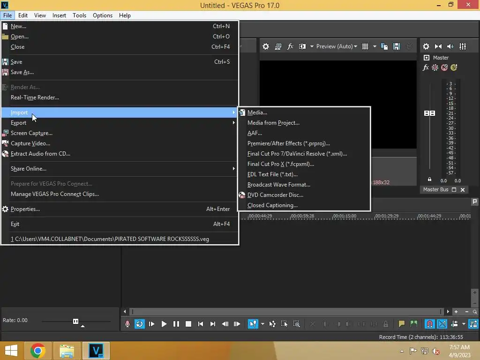This screenshot has width=480, height=360.
Task: Go to Start of timeline
Action: click(201, 324)
